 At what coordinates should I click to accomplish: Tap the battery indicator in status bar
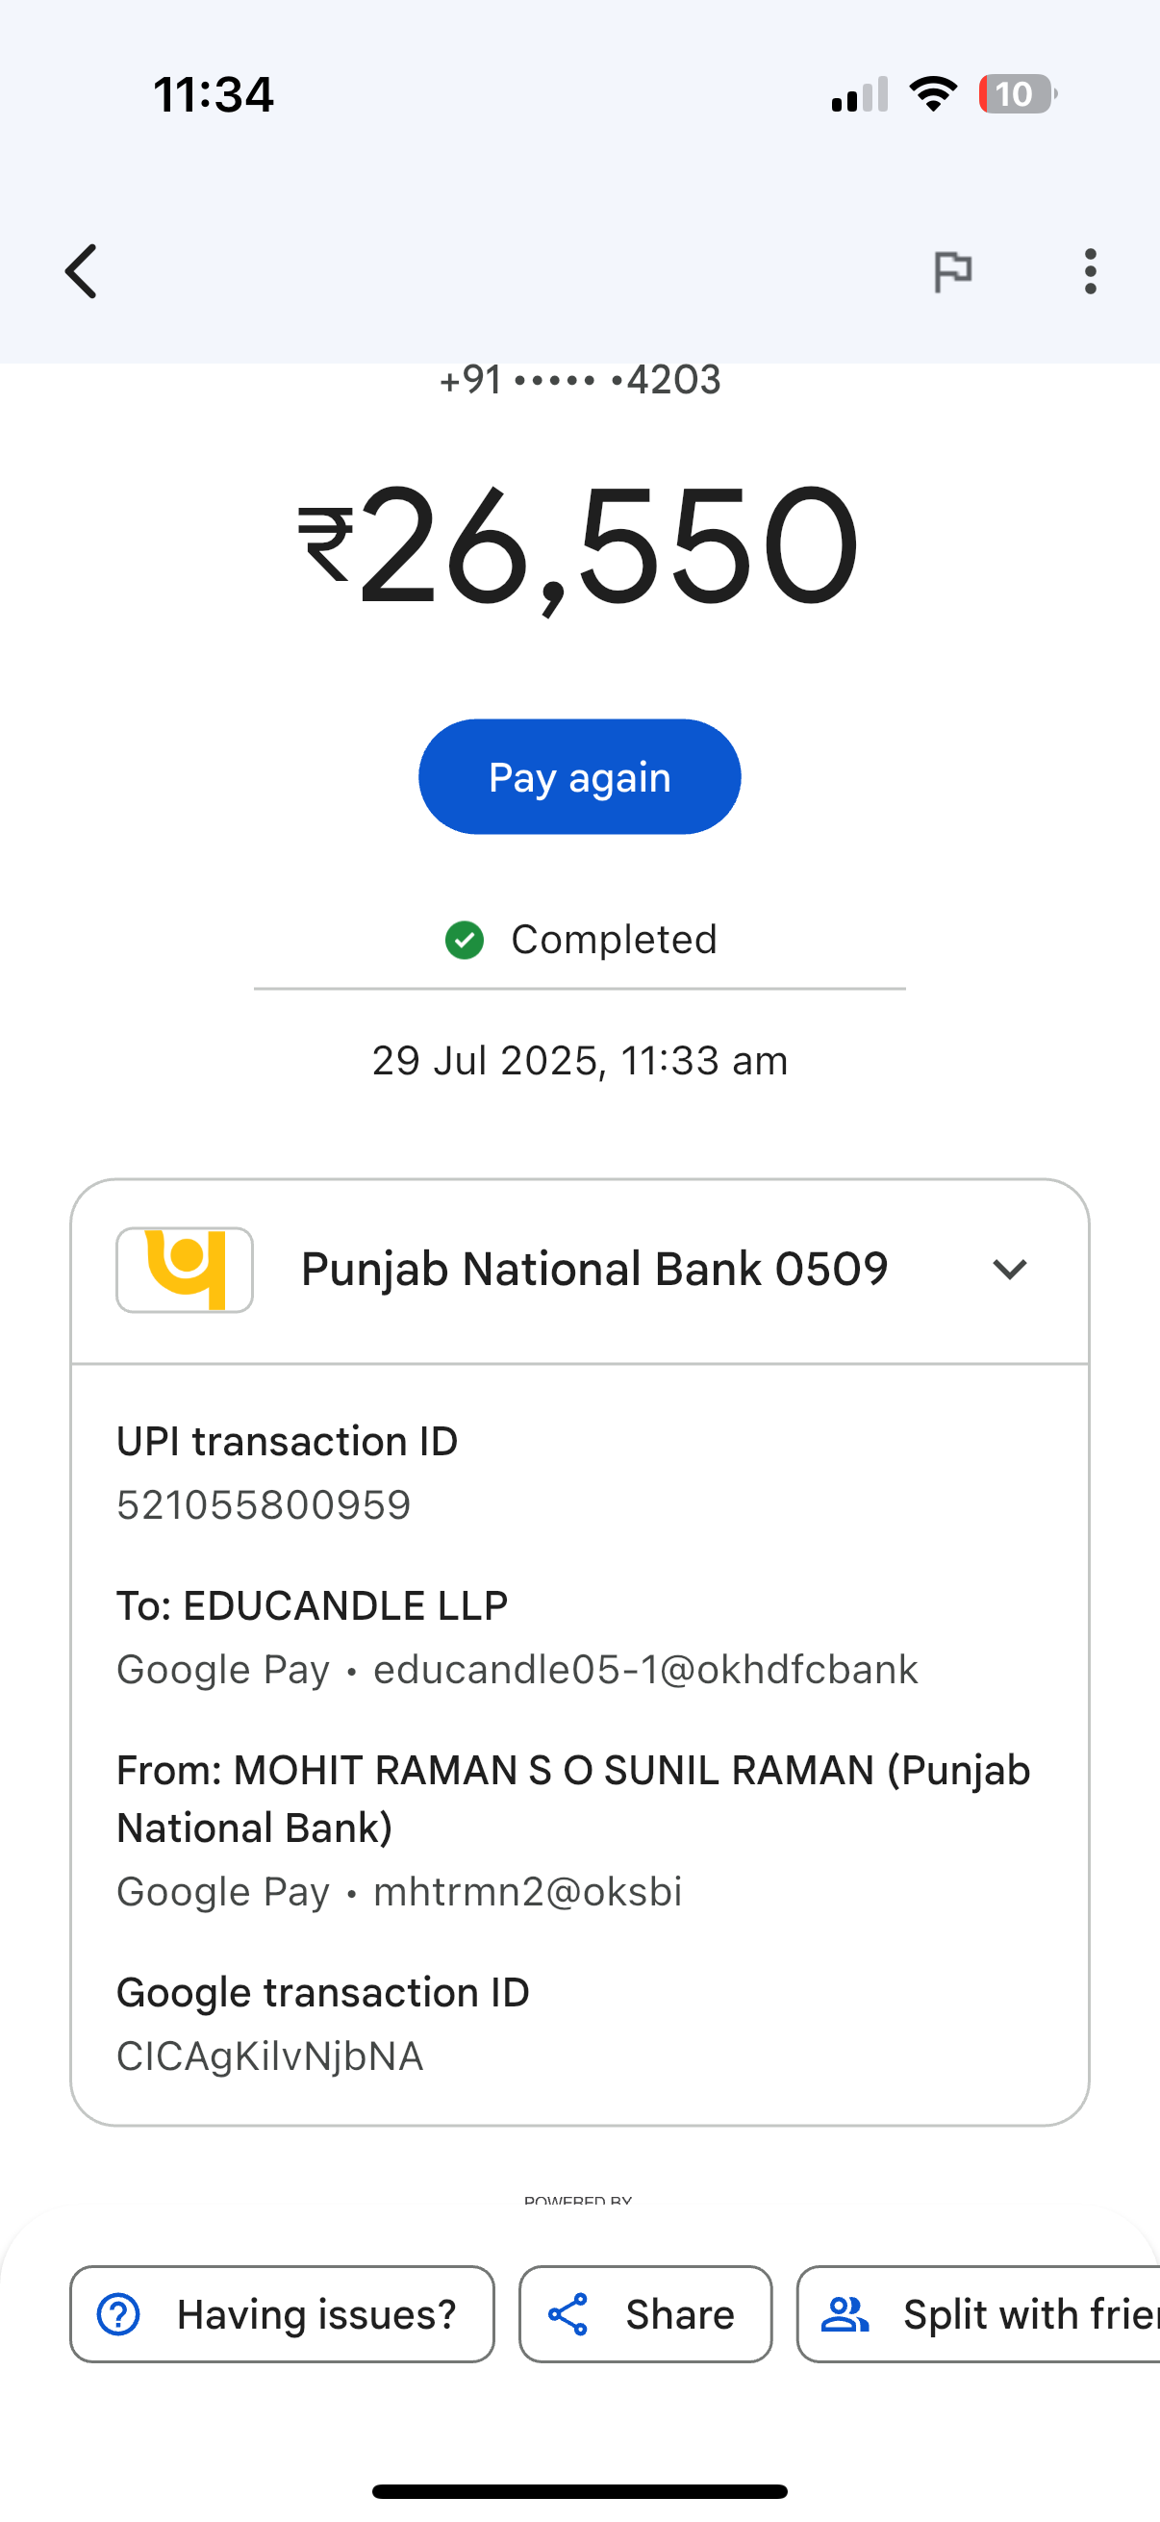pyautogui.click(x=1016, y=94)
